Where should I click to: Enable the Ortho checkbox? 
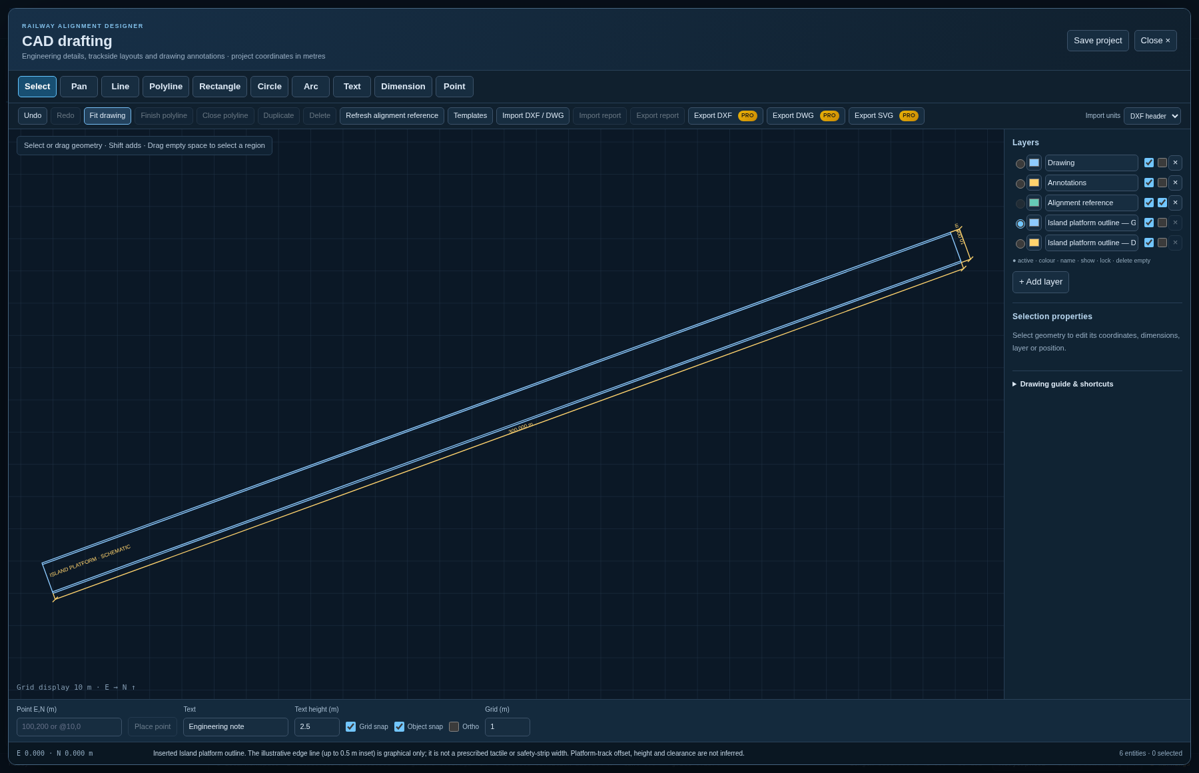(x=454, y=727)
